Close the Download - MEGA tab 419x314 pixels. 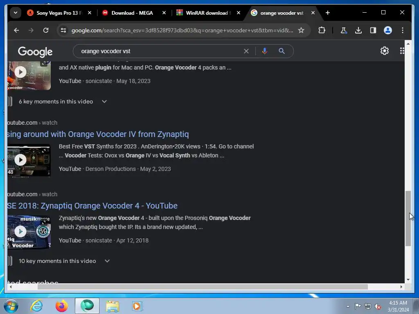pyautogui.click(x=164, y=13)
